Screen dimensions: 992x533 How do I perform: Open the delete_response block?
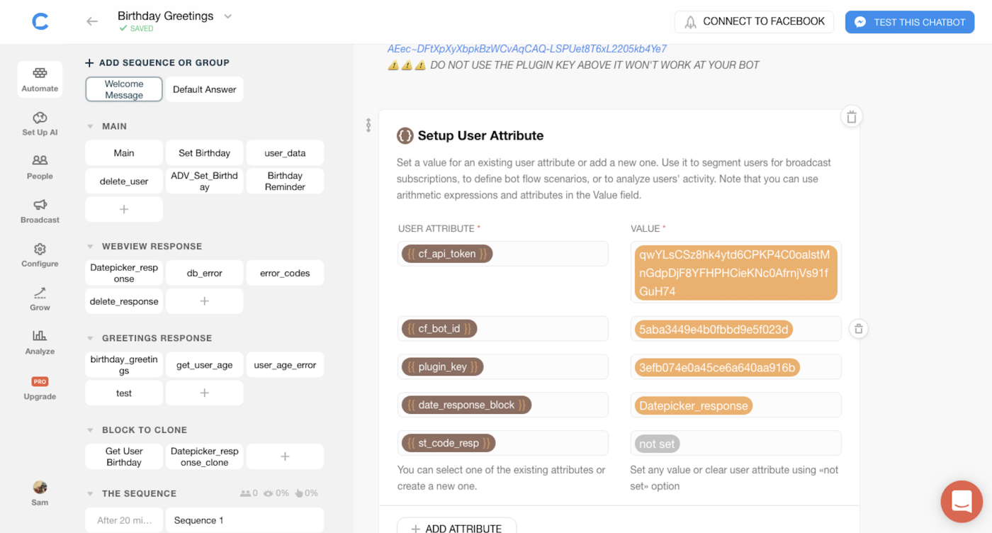tap(124, 301)
